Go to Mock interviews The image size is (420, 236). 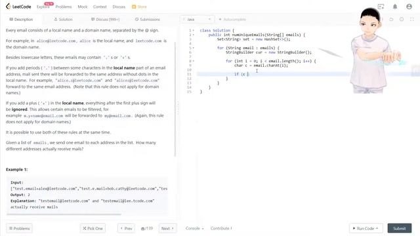83,7
